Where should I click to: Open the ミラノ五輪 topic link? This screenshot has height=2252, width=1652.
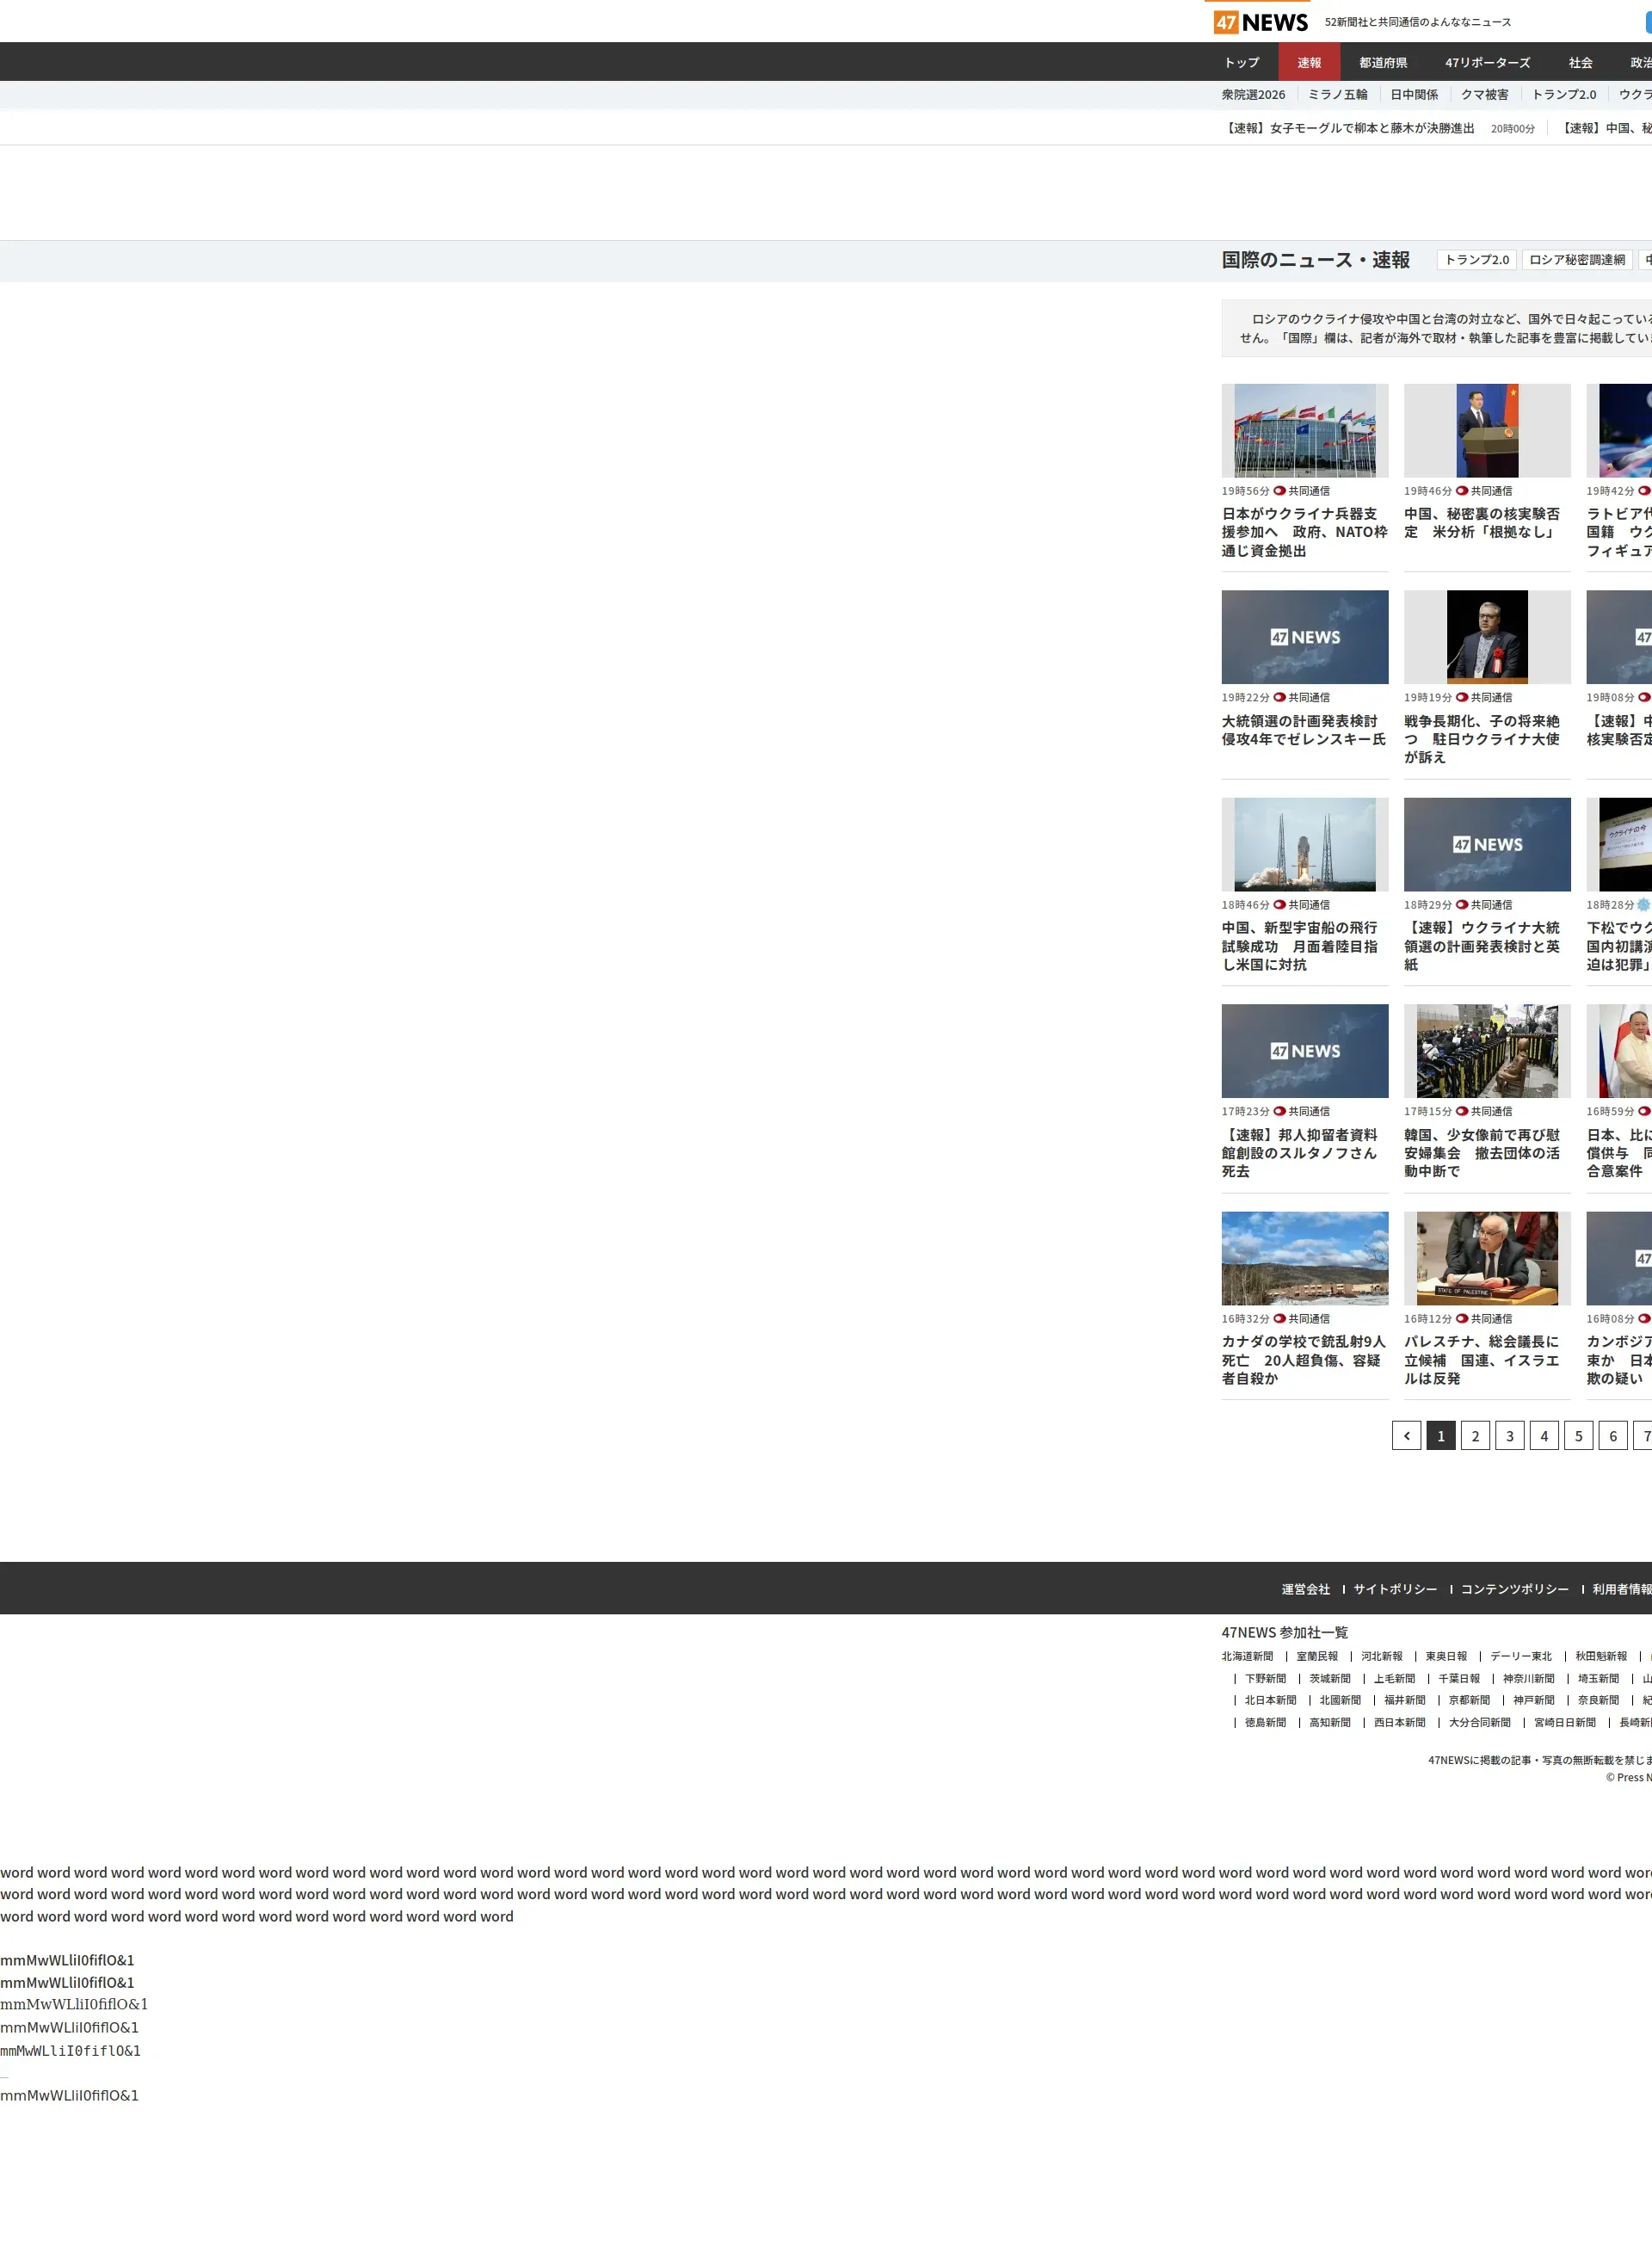[1337, 95]
